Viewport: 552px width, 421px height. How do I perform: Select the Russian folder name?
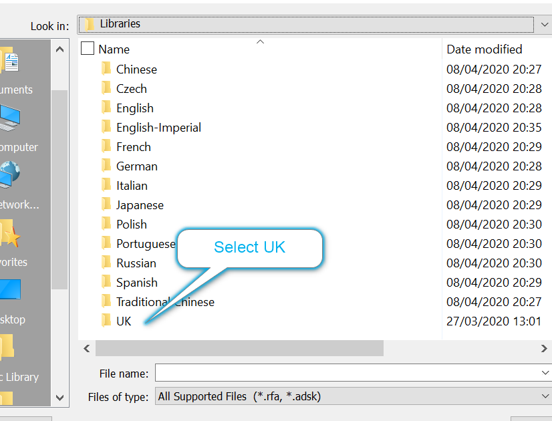(136, 263)
